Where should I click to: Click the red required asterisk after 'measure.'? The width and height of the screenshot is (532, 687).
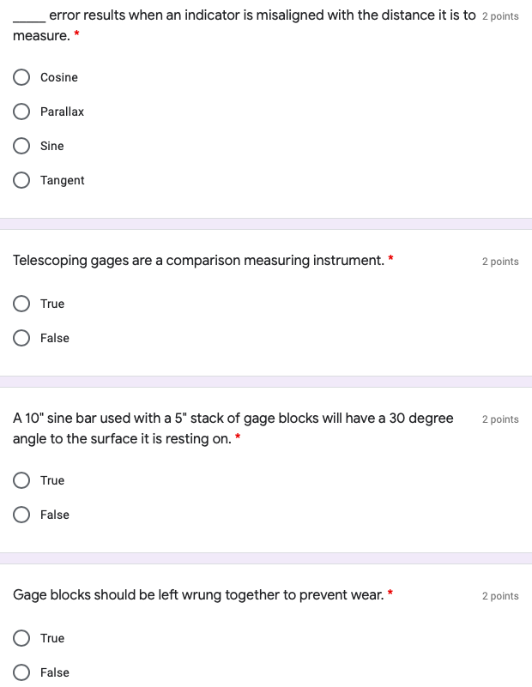(x=77, y=34)
